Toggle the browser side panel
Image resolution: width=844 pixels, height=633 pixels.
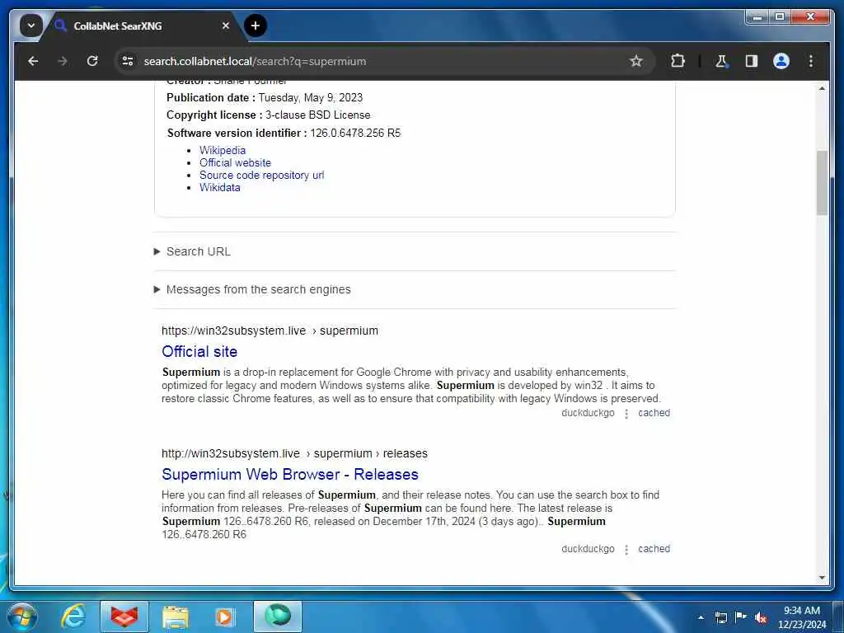point(752,61)
